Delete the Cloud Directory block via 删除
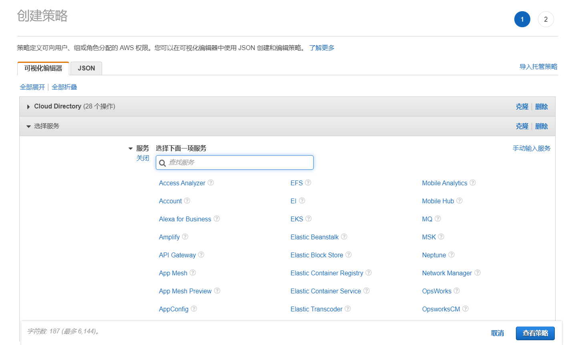The height and width of the screenshot is (345, 576). point(541,107)
